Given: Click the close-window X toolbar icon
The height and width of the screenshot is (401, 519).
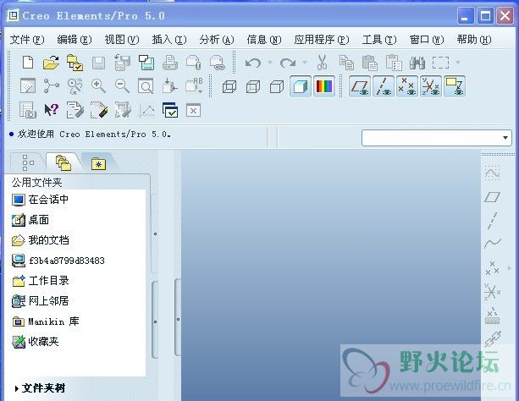Looking at the screenshot, I should click(x=193, y=111).
